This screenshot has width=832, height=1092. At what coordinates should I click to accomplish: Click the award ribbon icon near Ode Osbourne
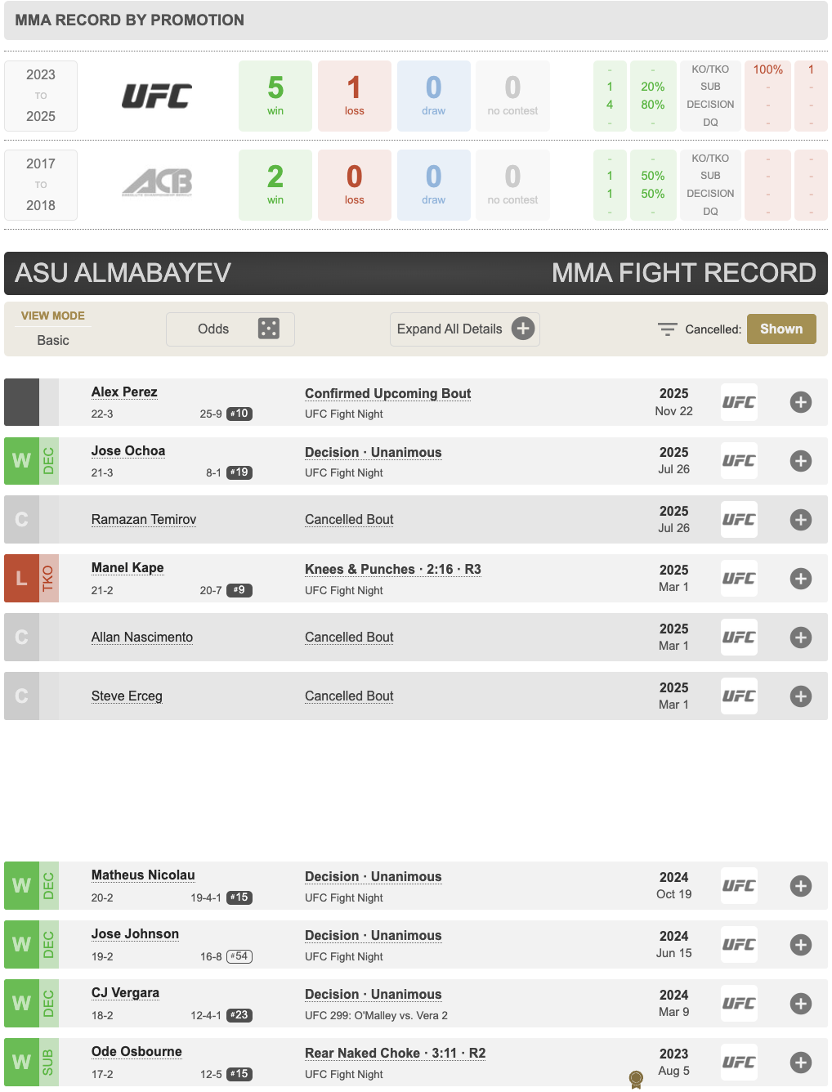coord(636,1080)
